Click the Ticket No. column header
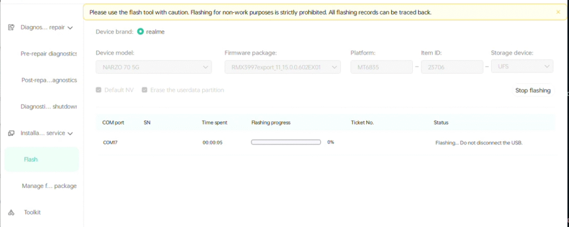 tap(362, 122)
